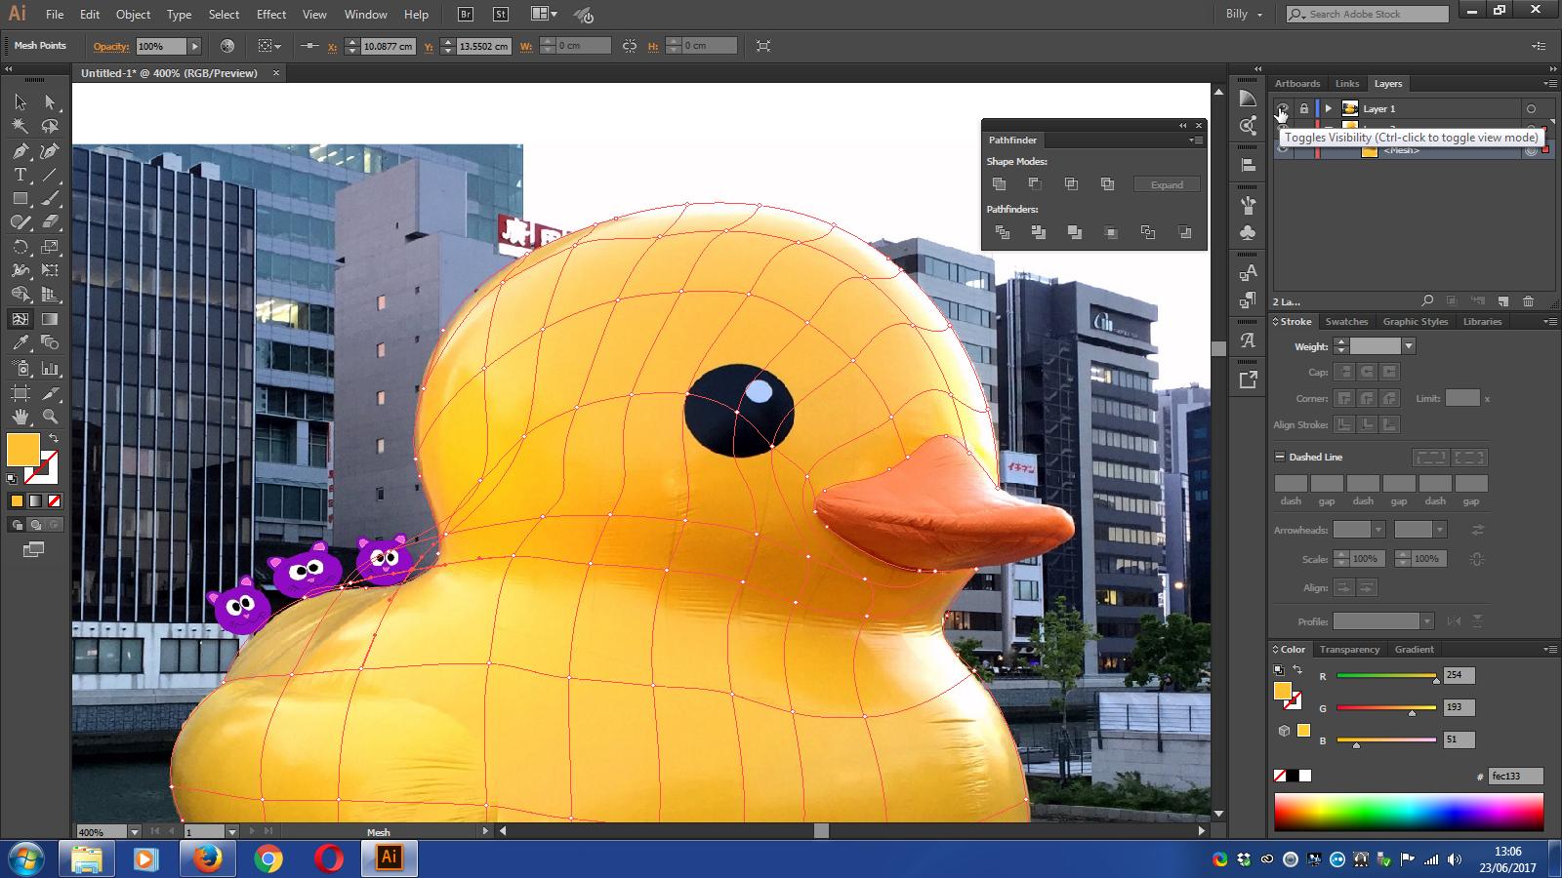This screenshot has width=1562, height=878.
Task: Swap fill and stroke colors
Action: [54, 438]
